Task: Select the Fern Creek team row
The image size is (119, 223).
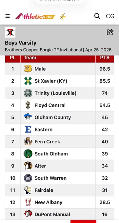Action: click(x=59, y=142)
